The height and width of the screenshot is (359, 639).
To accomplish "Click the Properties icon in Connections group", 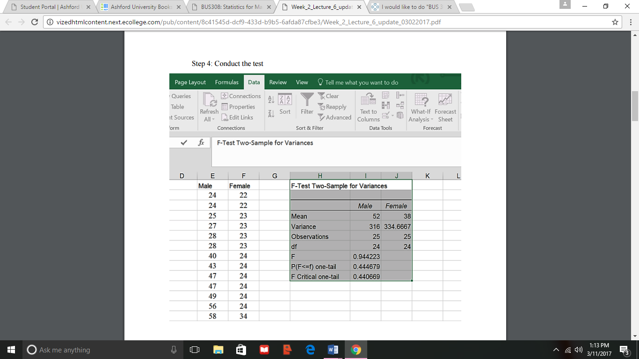I will (x=240, y=107).
